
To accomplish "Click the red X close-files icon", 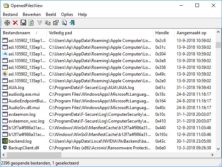I will (x=15, y=23).
